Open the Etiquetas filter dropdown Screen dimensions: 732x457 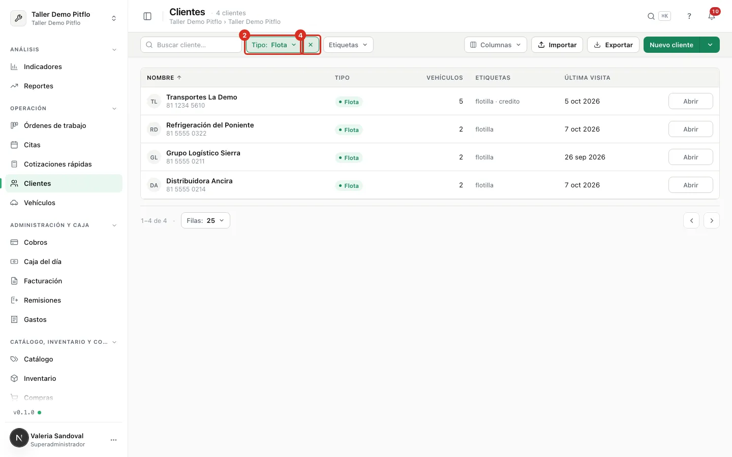[x=348, y=45]
